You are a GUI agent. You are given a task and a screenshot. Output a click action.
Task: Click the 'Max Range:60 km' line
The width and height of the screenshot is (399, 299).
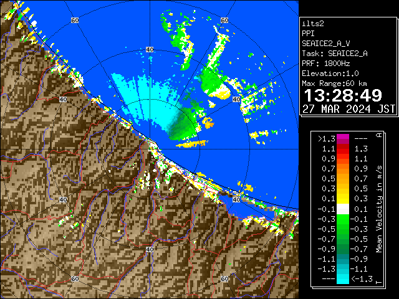point(334,83)
